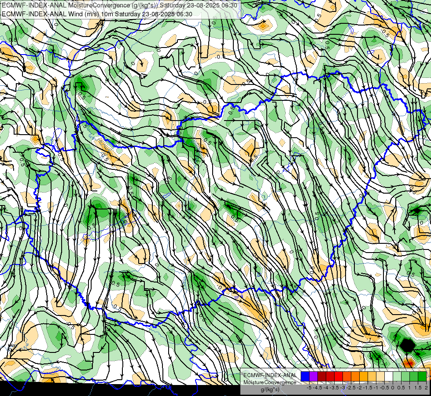431x396 pixels.
Task: Click the legend scale value '-1.5'
Action: click(368, 388)
